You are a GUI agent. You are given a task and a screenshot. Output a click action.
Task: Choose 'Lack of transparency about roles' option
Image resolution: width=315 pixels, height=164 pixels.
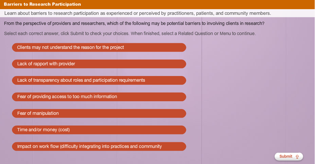[99, 80]
